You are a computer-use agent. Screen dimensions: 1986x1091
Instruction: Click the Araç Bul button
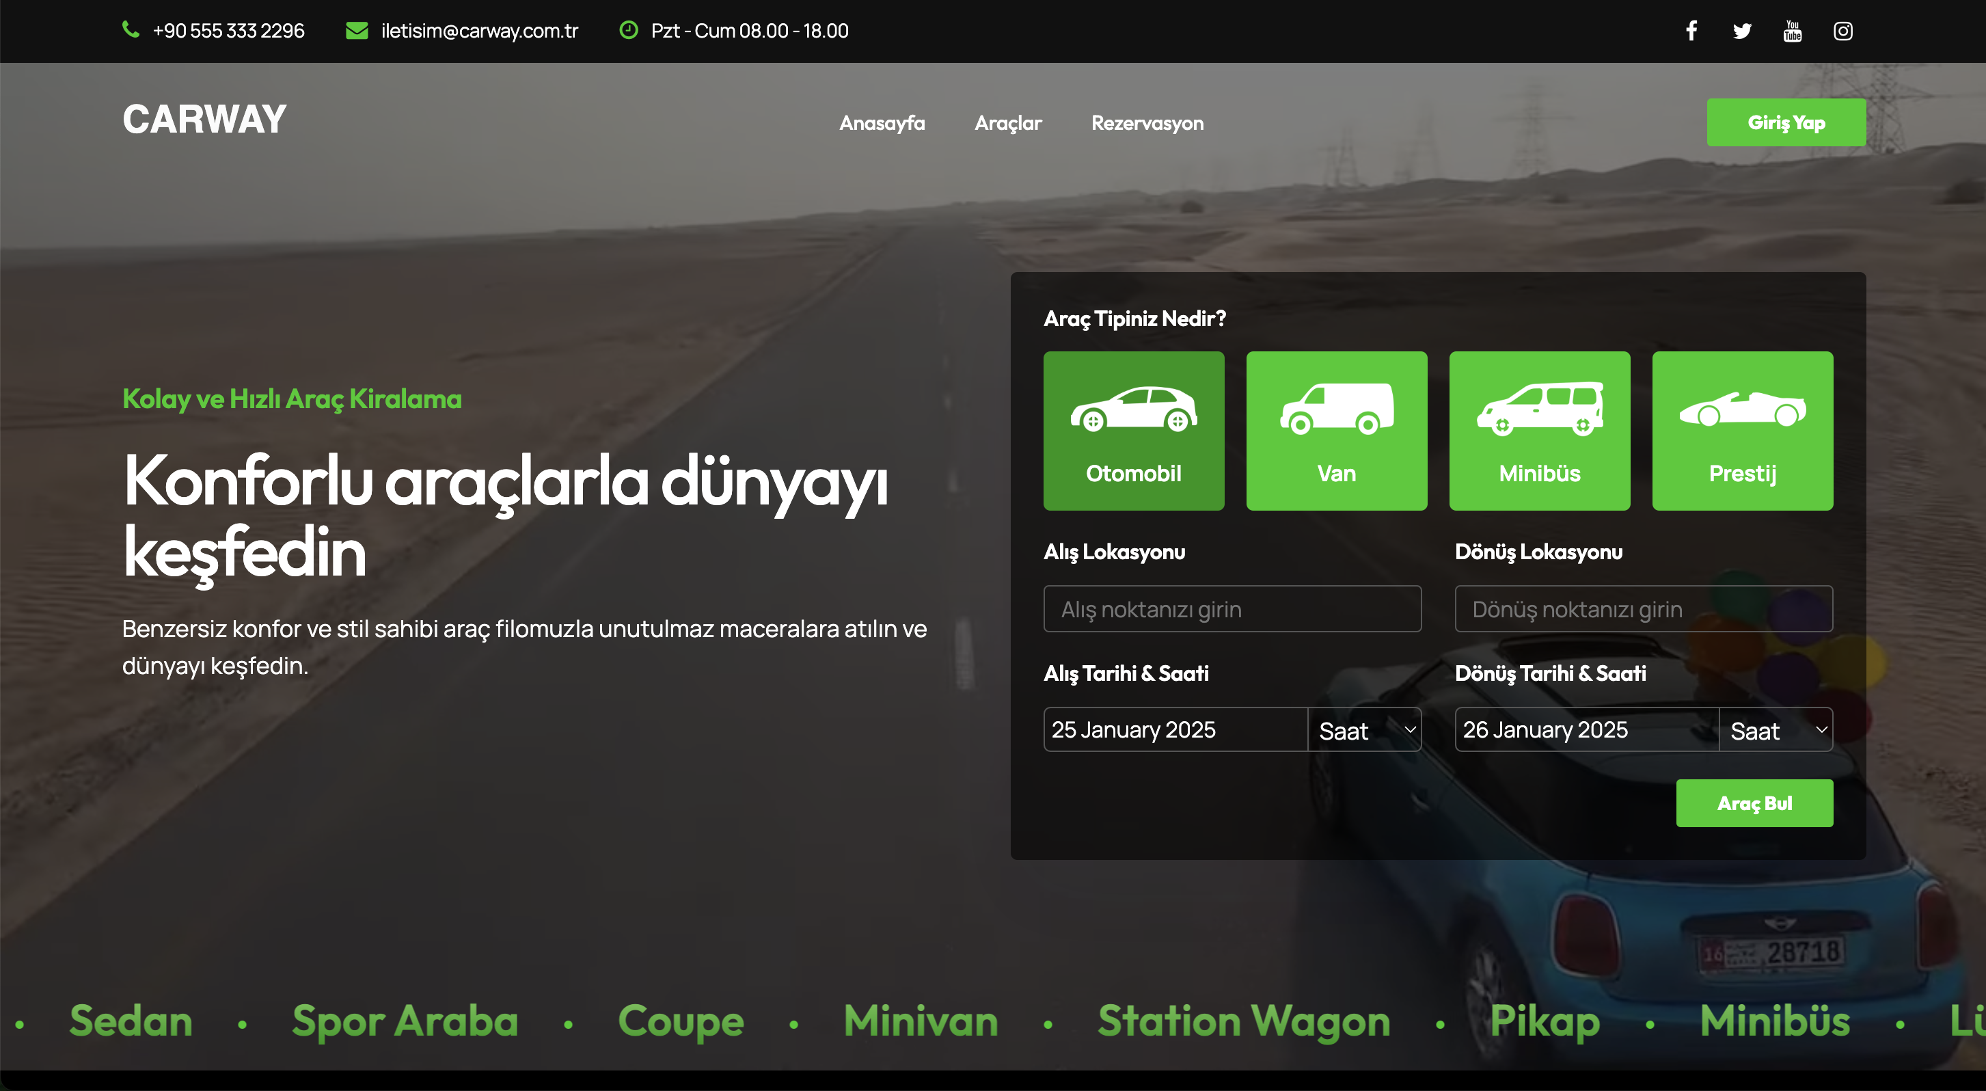point(1755,803)
